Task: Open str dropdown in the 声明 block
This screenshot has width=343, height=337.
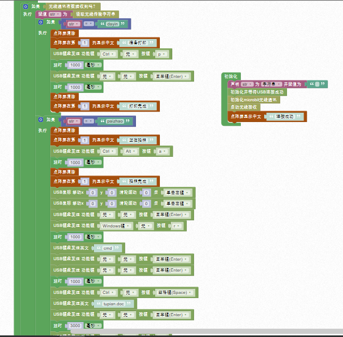Action: [247, 84]
